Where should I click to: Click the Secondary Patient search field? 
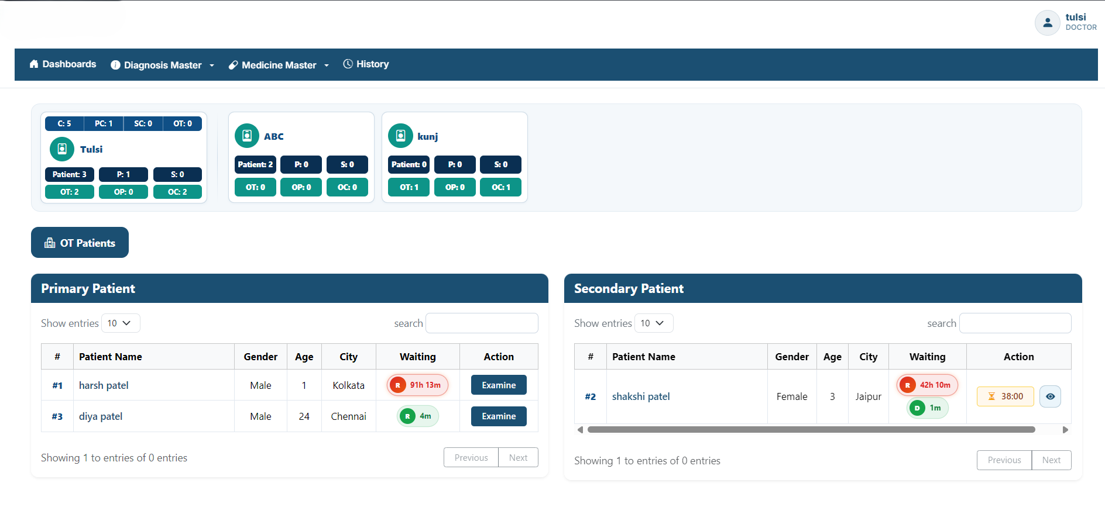[1015, 323]
